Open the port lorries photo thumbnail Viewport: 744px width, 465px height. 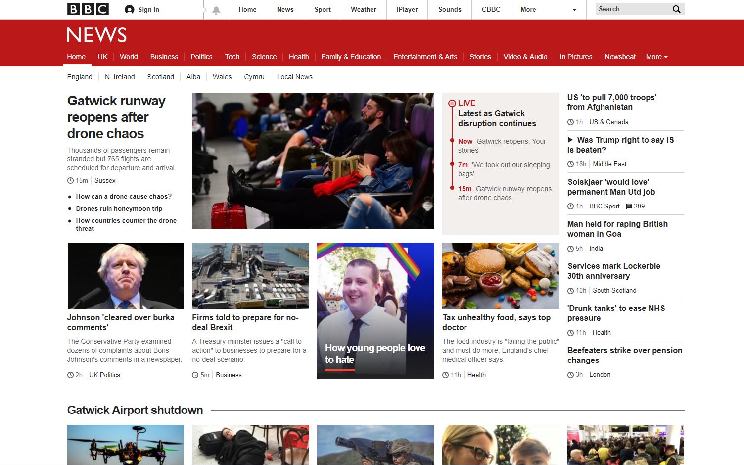pos(250,275)
